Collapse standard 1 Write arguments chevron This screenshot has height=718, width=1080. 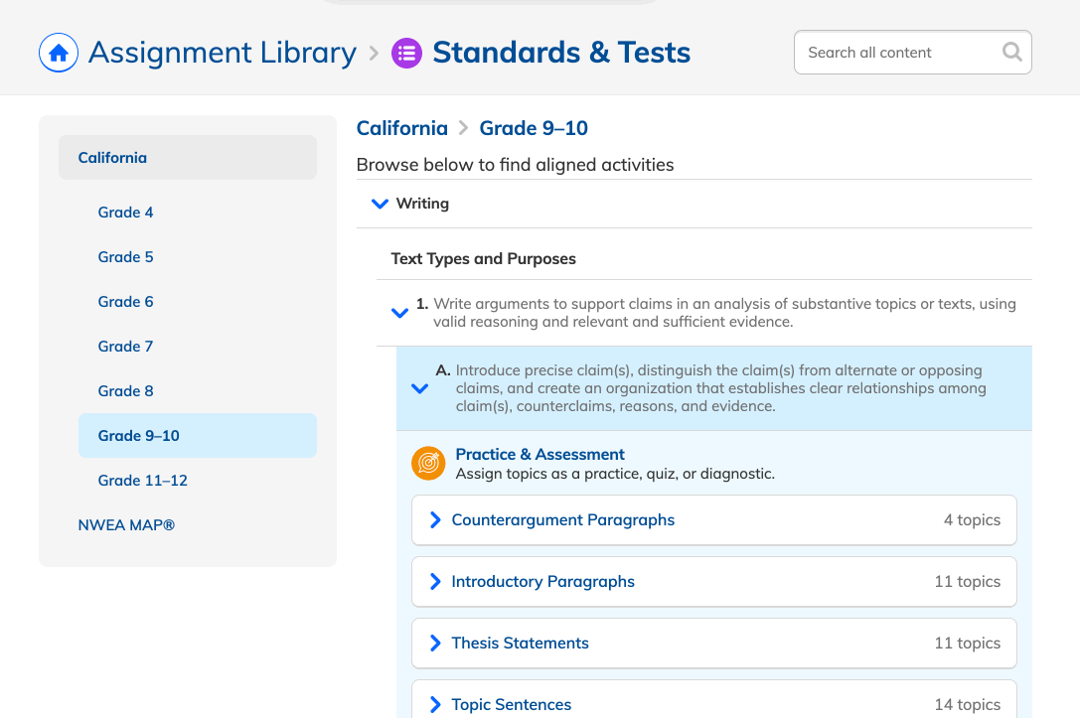point(399,313)
